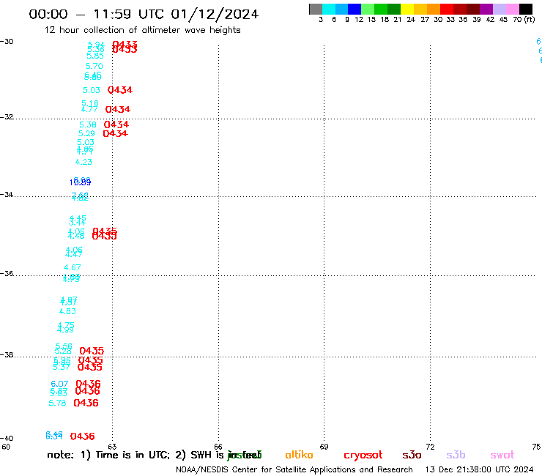The width and height of the screenshot is (542, 476).
Task: Click the '-34' latitude axis label
Action: [7, 195]
